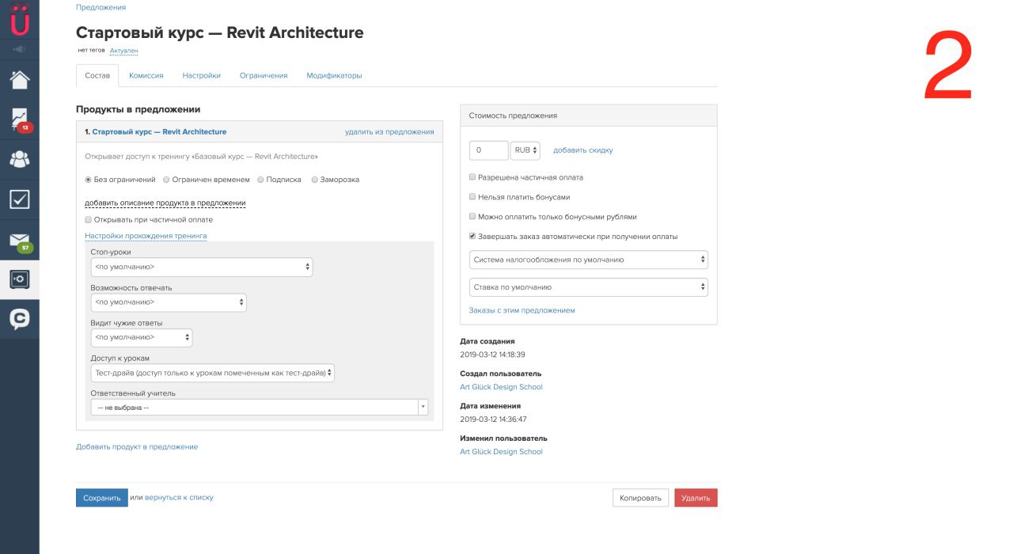Open the Home icon in sidebar
Screen dimensions: 1013x554
click(20, 79)
